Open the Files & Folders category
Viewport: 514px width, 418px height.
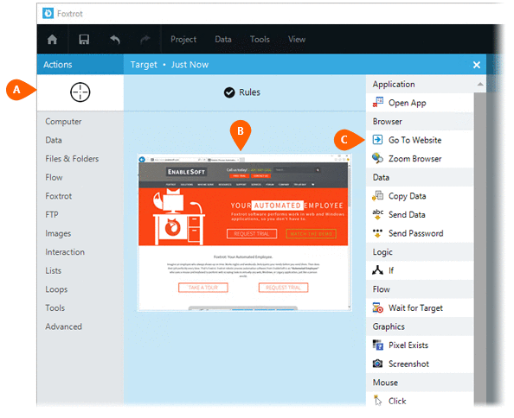click(x=72, y=159)
